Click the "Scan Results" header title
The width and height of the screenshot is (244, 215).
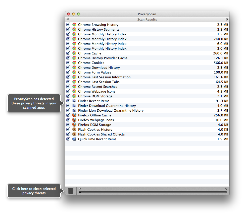click(147, 19)
